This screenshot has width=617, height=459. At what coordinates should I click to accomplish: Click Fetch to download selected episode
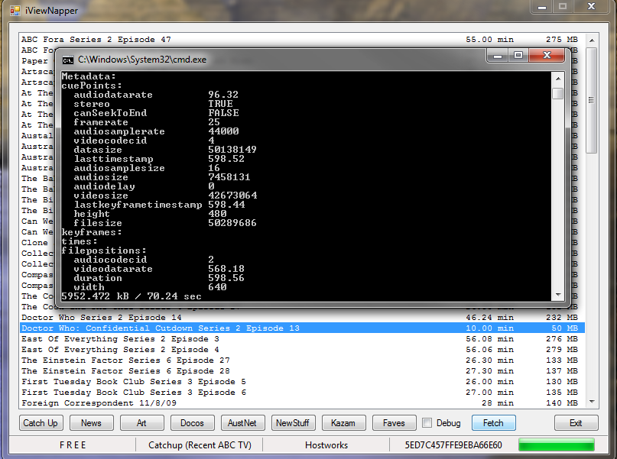[x=493, y=423]
